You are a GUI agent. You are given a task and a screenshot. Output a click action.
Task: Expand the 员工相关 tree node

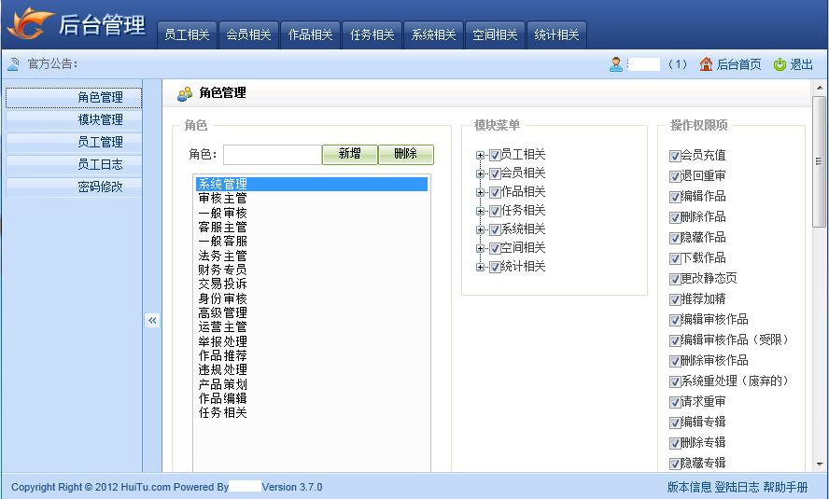click(481, 156)
